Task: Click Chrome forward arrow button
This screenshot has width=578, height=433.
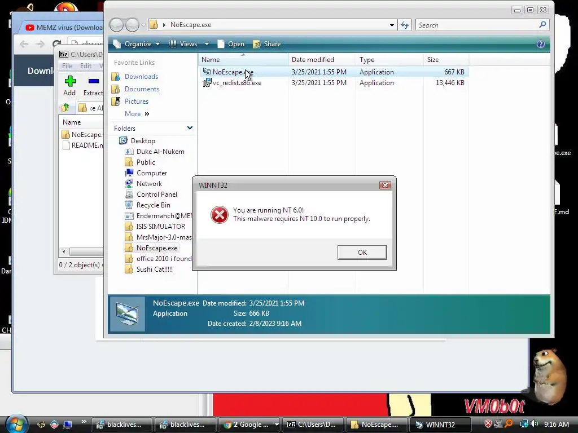Action: [x=40, y=44]
